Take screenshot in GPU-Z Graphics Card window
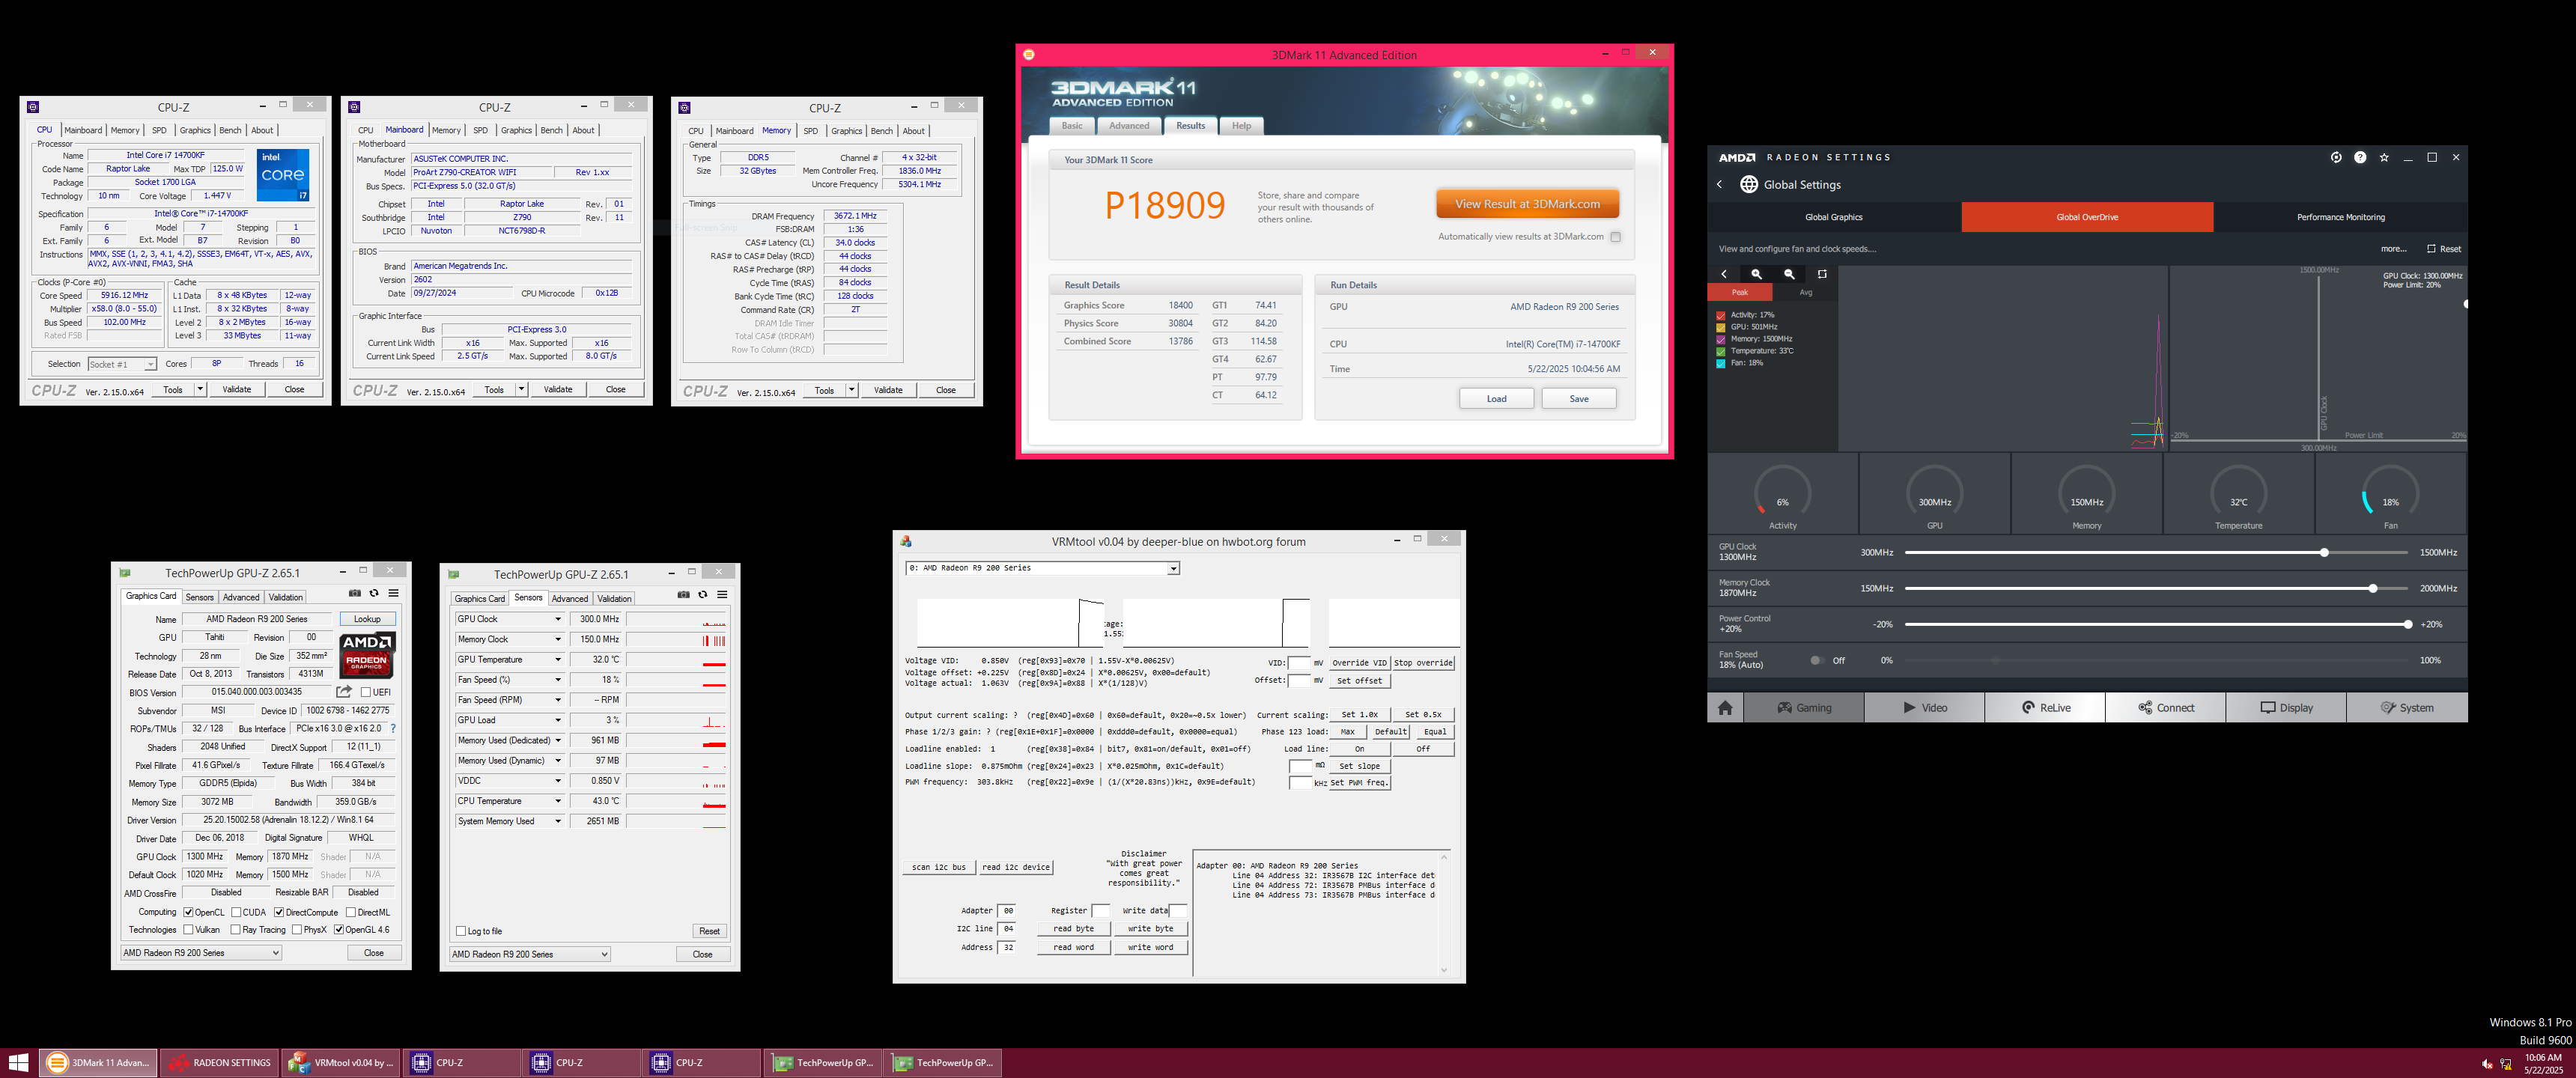Viewport: 2576px width, 1078px height. pos(354,593)
